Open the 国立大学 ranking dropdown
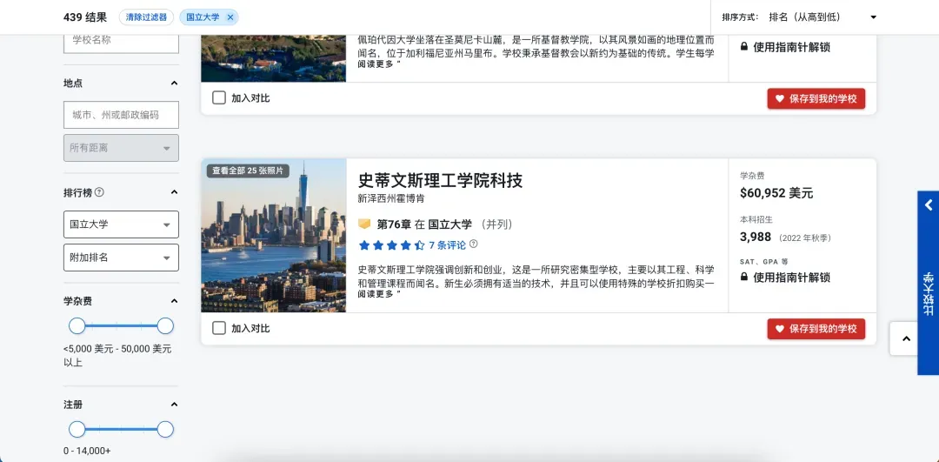939x462 pixels. pos(121,224)
